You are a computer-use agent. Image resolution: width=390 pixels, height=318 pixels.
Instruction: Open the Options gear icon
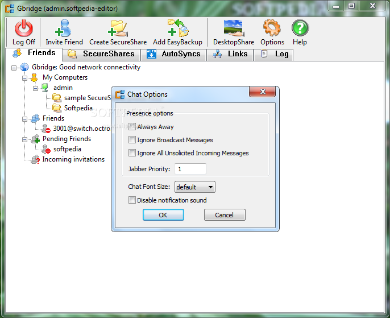click(272, 28)
